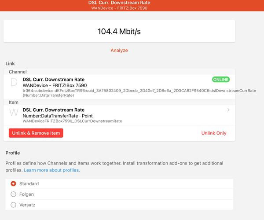Click the header subtitle WANDevice - FRITZ!Box 7590

point(119,8)
